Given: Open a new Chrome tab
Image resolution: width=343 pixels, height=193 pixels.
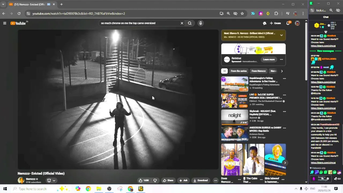Looking at the screenshot, I should [x=61, y=4].
